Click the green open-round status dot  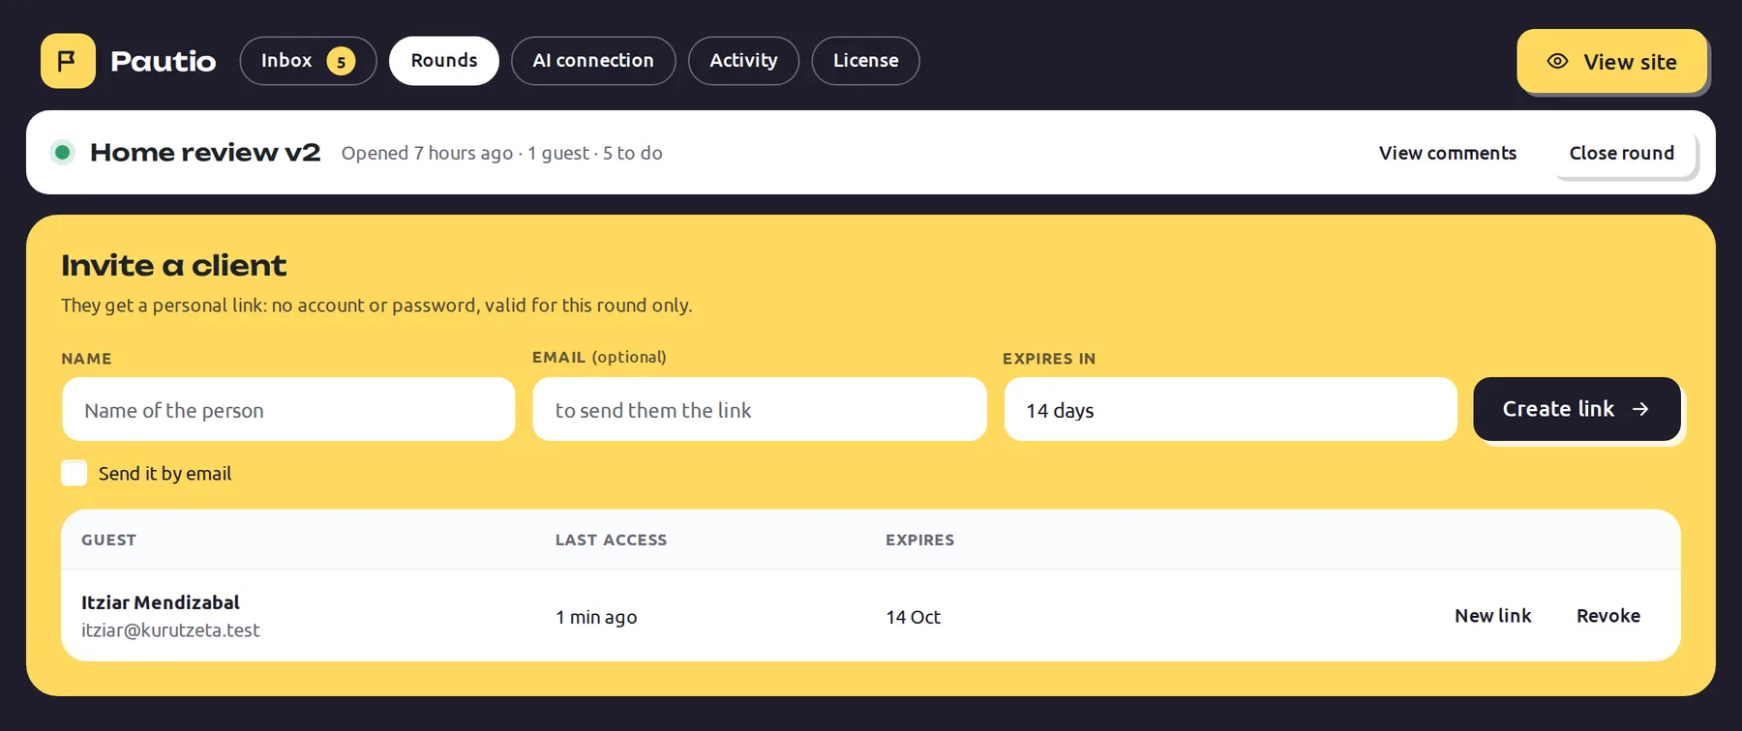point(63,152)
